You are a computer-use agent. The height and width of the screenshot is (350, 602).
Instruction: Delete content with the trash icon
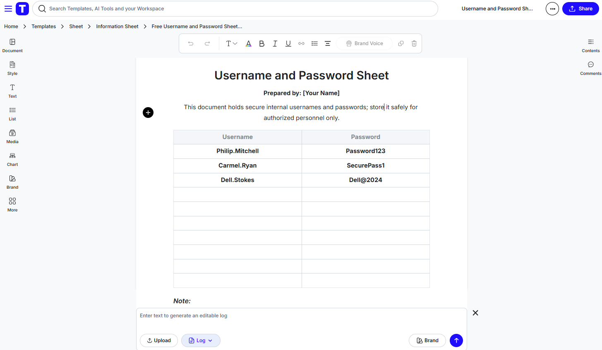coord(414,43)
